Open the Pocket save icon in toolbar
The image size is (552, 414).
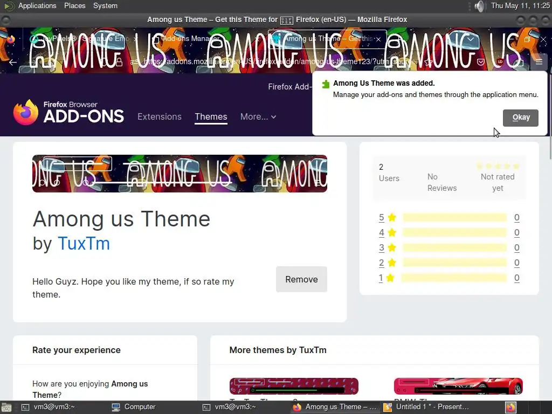(x=480, y=62)
